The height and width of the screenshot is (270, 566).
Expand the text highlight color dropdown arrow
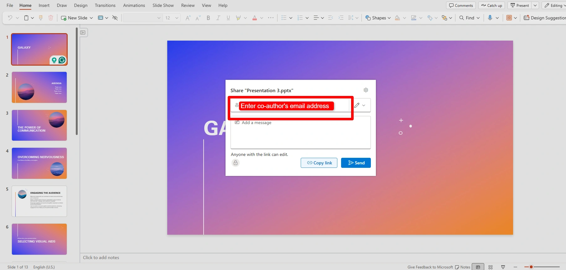pos(245,18)
